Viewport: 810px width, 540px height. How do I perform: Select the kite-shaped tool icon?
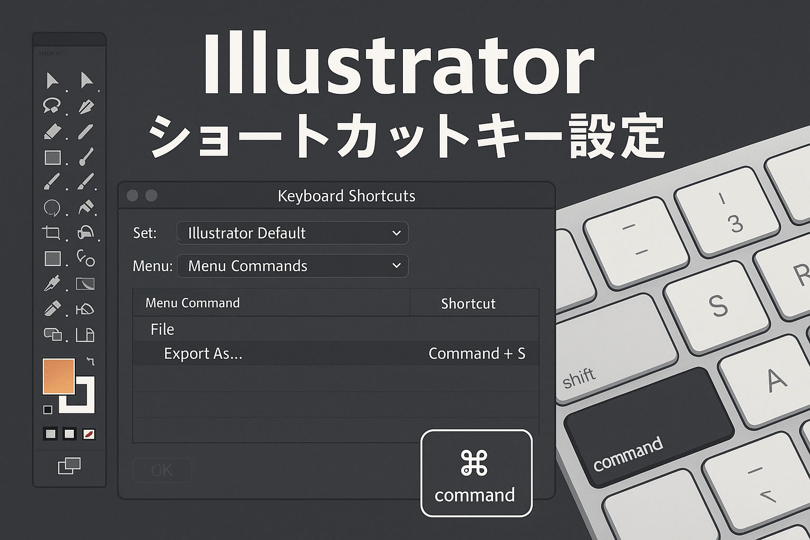coord(85,309)
